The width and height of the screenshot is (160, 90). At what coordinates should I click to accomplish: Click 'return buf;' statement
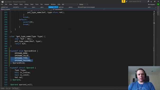(x=20, y=44)
